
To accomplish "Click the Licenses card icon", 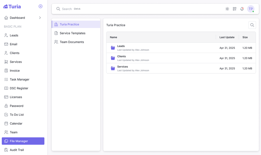I will [x=6, y=97].
